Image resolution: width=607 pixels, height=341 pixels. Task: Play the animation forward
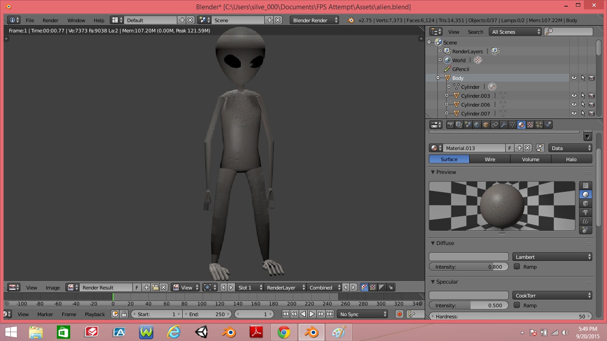click(312, 314)
